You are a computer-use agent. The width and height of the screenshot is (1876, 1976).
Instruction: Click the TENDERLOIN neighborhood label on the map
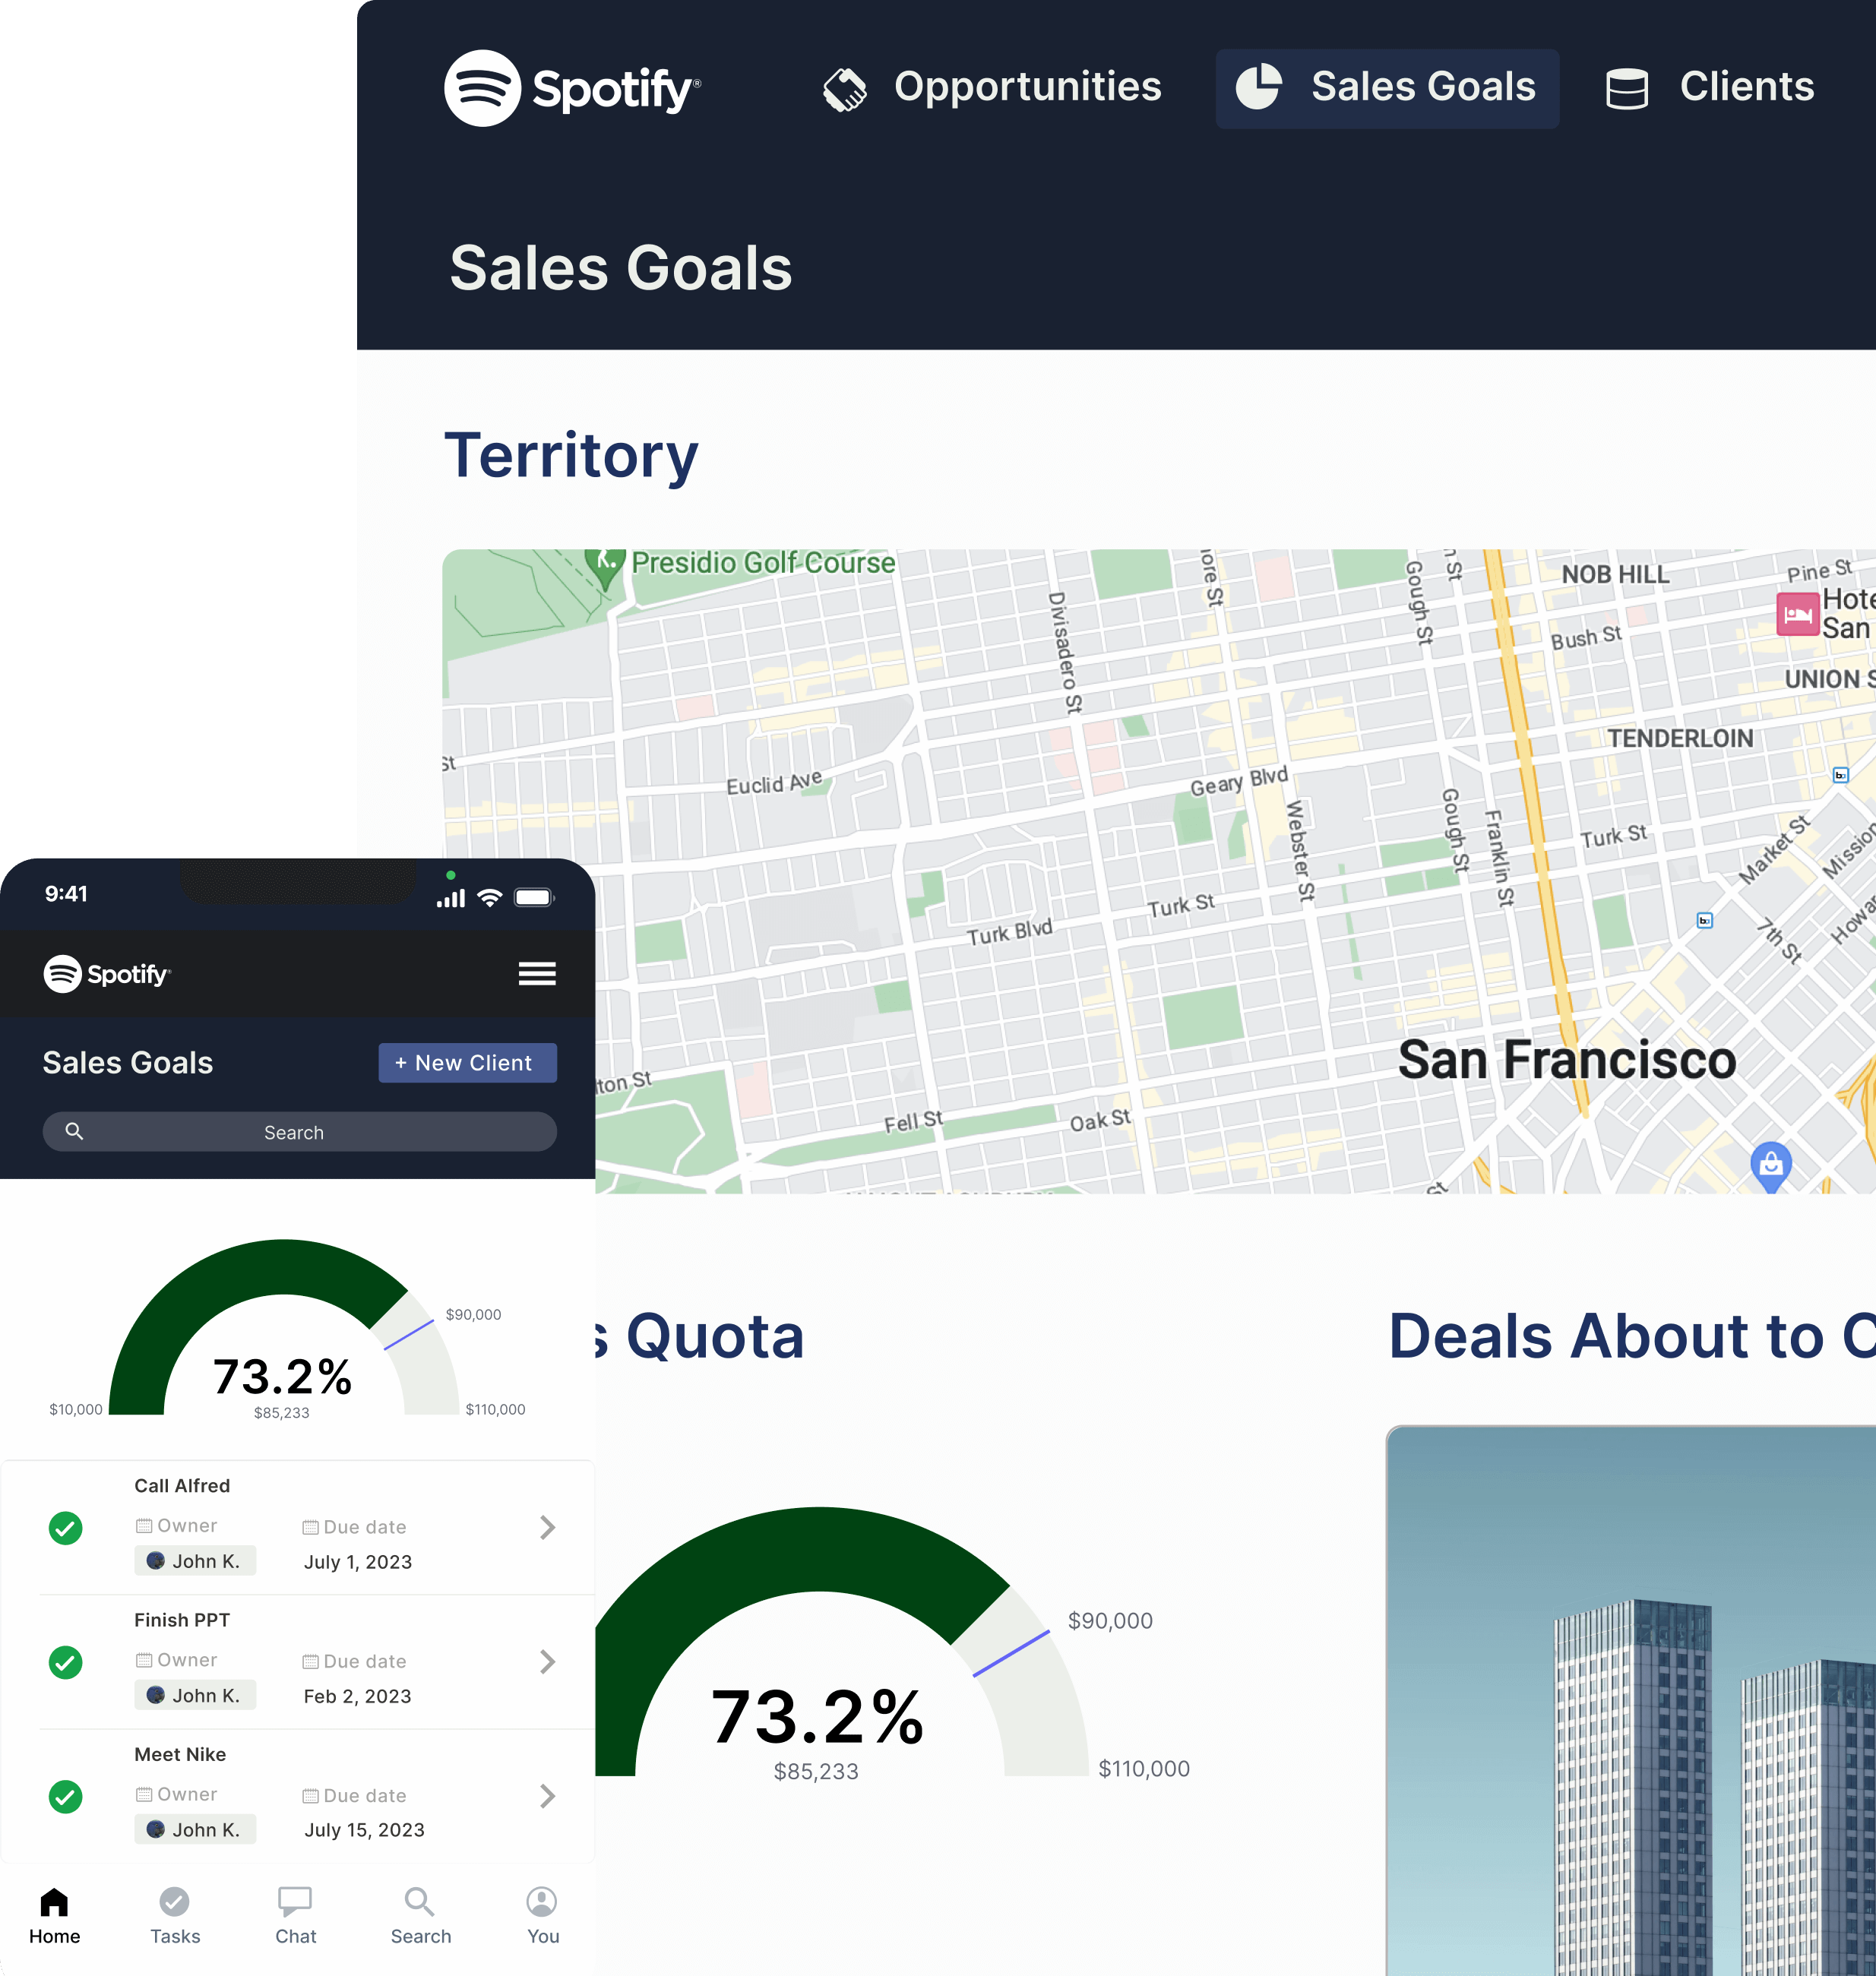(x=1680, y=738)
